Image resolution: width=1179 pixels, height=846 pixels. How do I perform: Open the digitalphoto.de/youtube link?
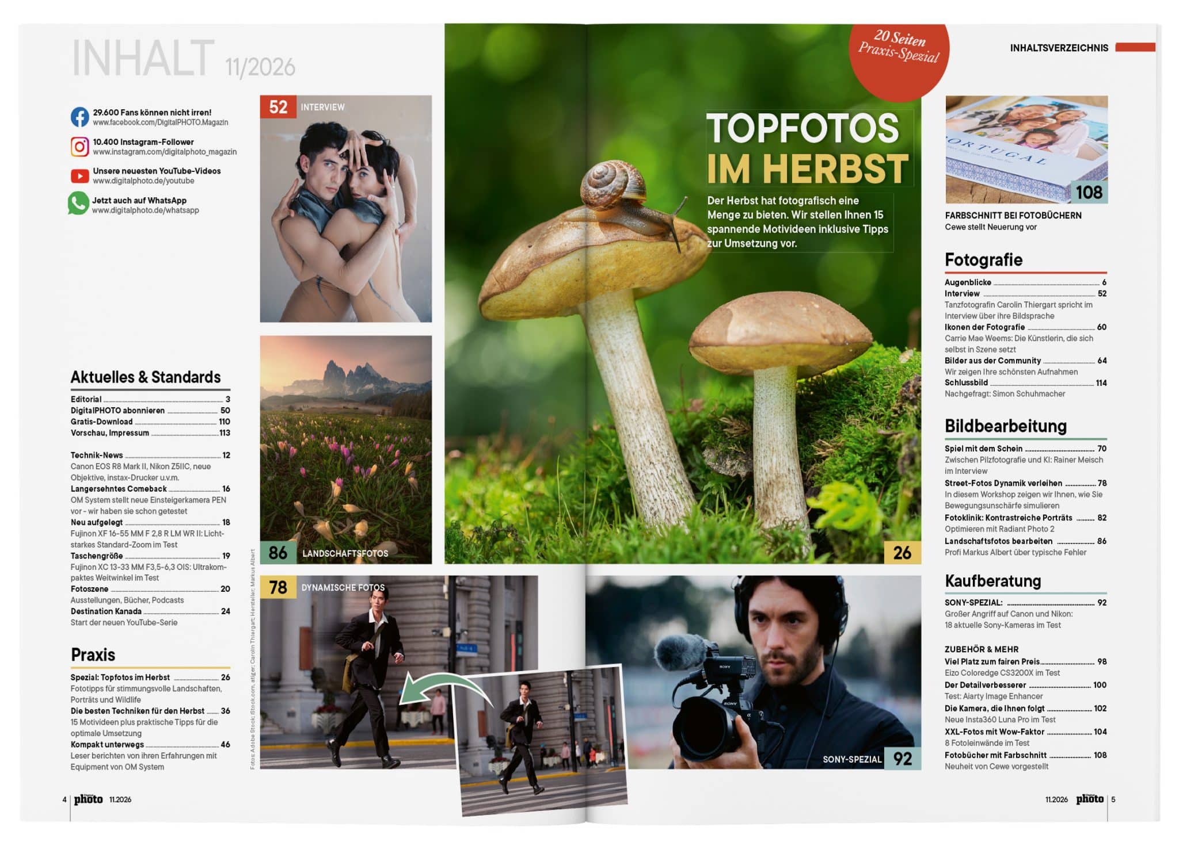[143, 181]
